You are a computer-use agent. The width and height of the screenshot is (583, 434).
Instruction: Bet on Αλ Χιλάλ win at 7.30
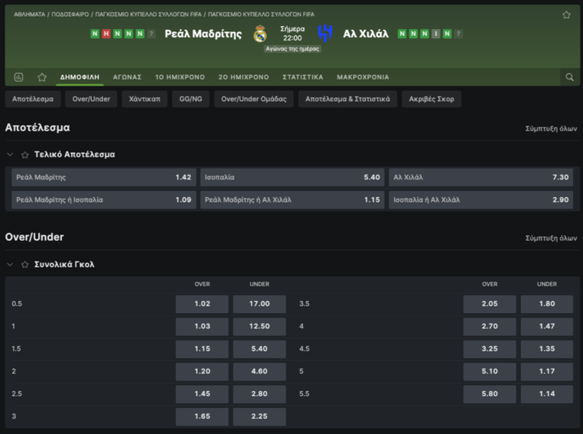[481, 177]
